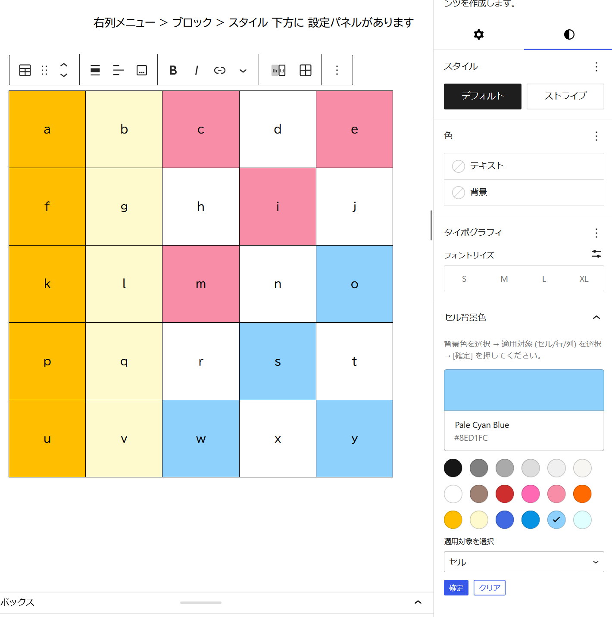Move block up with the up arrow

(x=64, y=65)
